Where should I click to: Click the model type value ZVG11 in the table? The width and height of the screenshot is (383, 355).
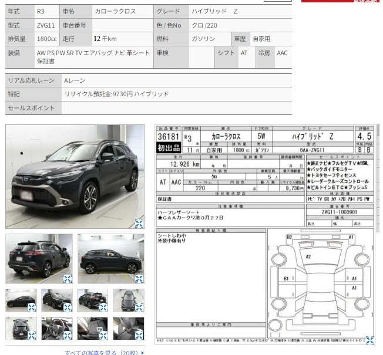pyautogui.click(x=46, y=25)
